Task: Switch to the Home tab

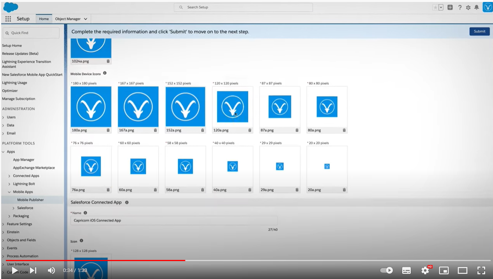Action: point(44,19)
